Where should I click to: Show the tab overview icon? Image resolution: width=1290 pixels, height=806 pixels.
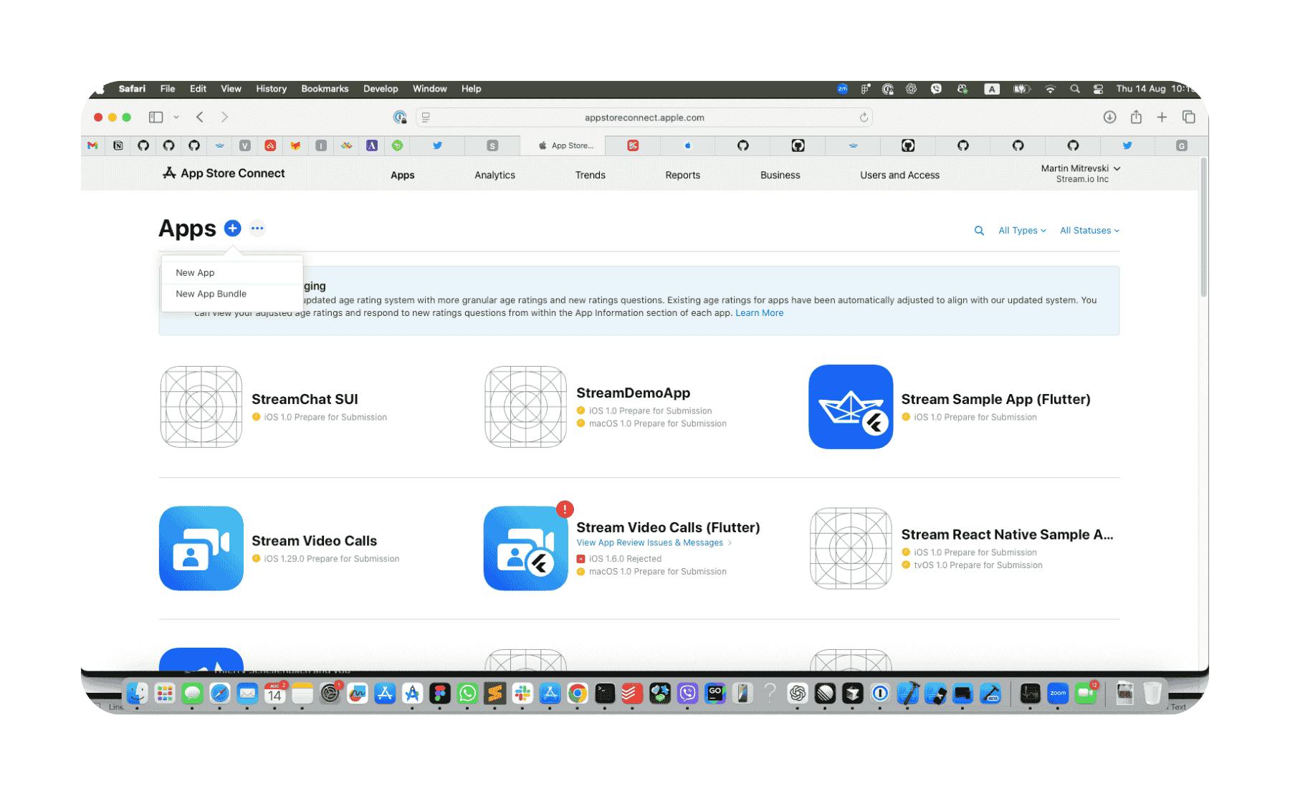pyautogui.click(x=1188, y=117)
